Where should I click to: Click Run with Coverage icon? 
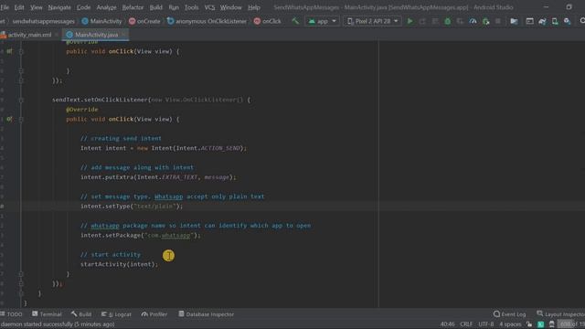coord(460,21)
